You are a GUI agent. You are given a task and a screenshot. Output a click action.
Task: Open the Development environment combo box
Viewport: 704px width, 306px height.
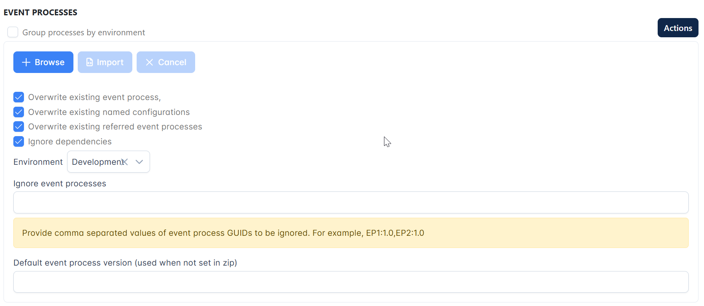[x=108, y=162]
